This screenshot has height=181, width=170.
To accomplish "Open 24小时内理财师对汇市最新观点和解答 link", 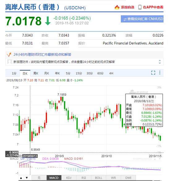I will point(42,55).
